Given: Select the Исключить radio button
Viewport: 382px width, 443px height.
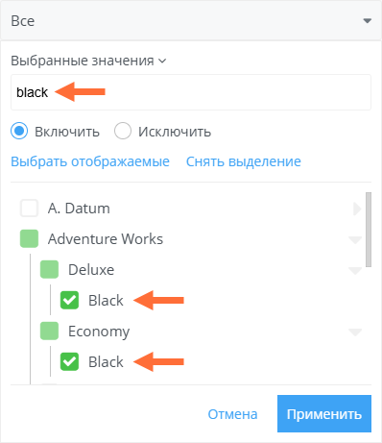Looking at the screenshot, I should point(123,132).
